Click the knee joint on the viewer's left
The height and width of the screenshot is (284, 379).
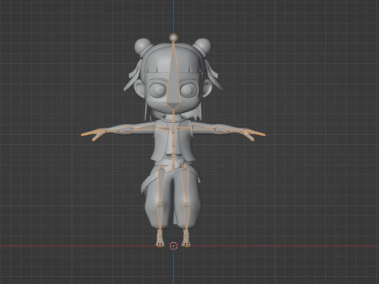click(x=159, y=204)
